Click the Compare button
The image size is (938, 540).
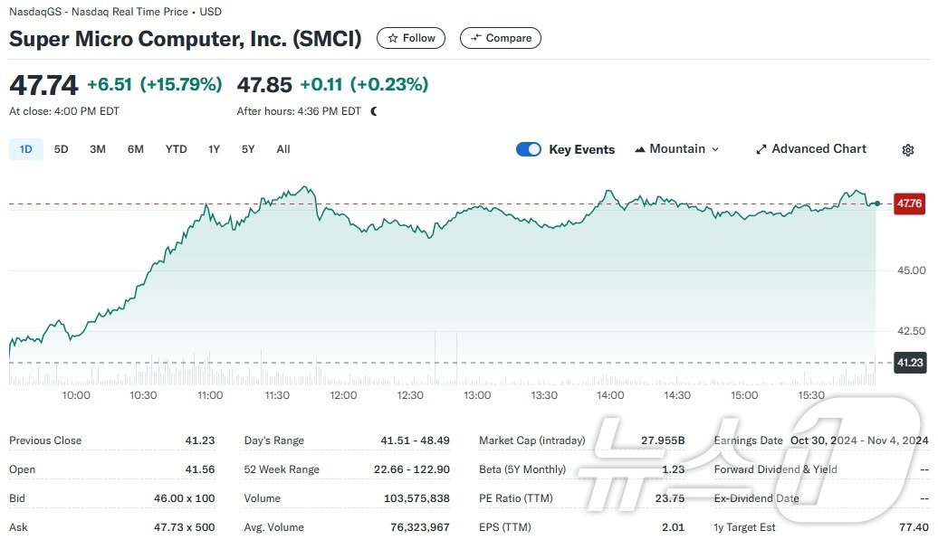[x=501, y=38]
